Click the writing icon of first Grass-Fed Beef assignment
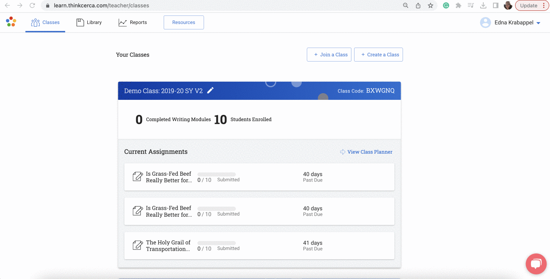This screenshot has width=550, height=279. click(138, 177)
